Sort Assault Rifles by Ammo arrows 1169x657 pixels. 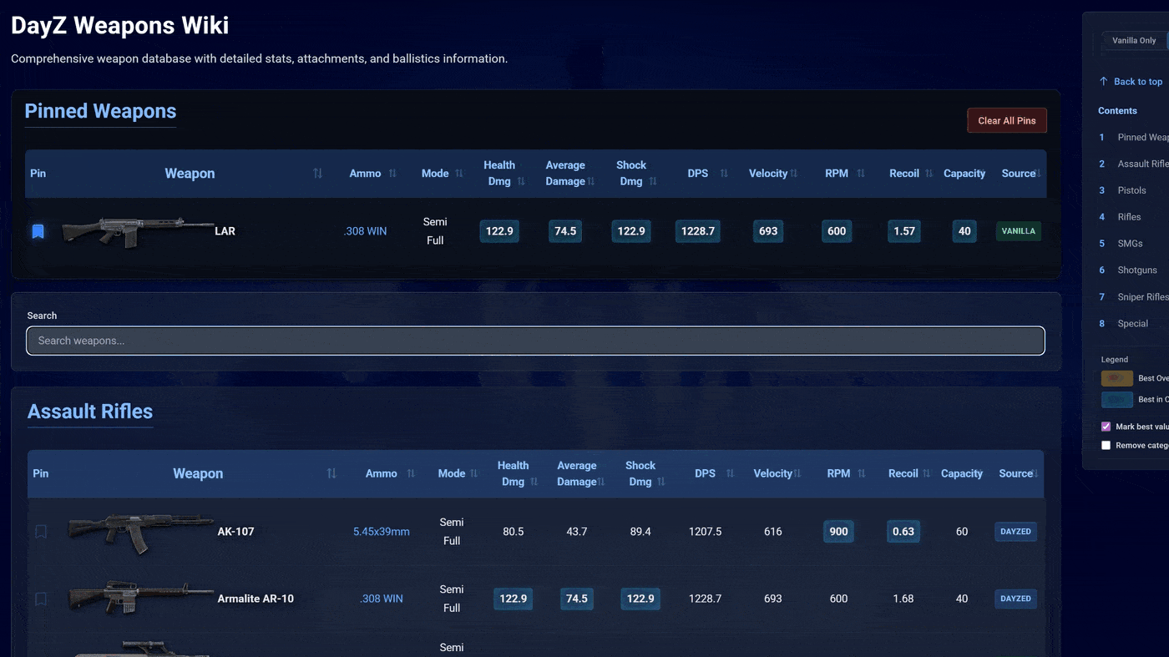pos(410,473)
